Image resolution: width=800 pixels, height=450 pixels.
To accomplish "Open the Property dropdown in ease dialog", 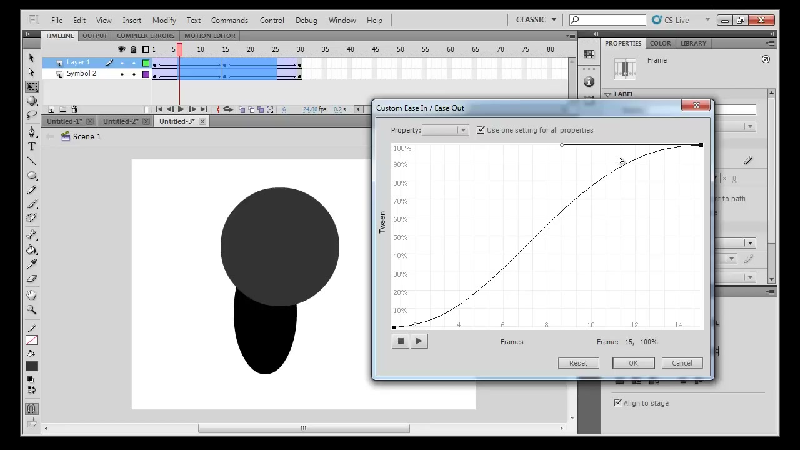I will click(446, 130).
